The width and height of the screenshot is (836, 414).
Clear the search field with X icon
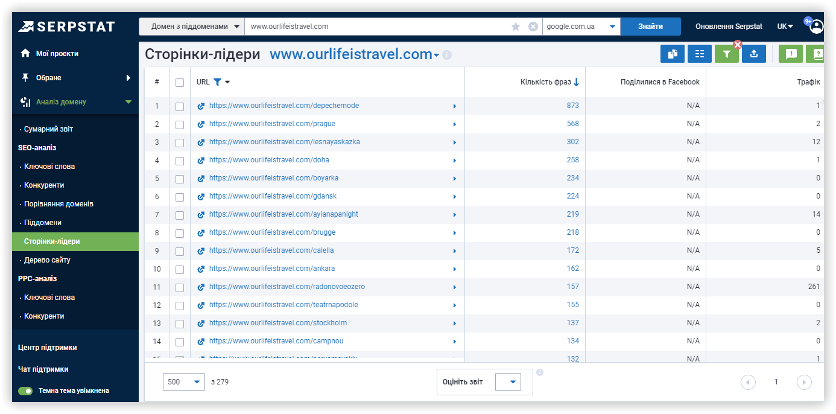(533, 27)
